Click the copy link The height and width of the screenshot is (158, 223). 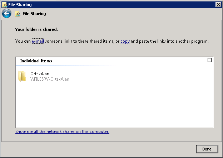coord(125,41)
